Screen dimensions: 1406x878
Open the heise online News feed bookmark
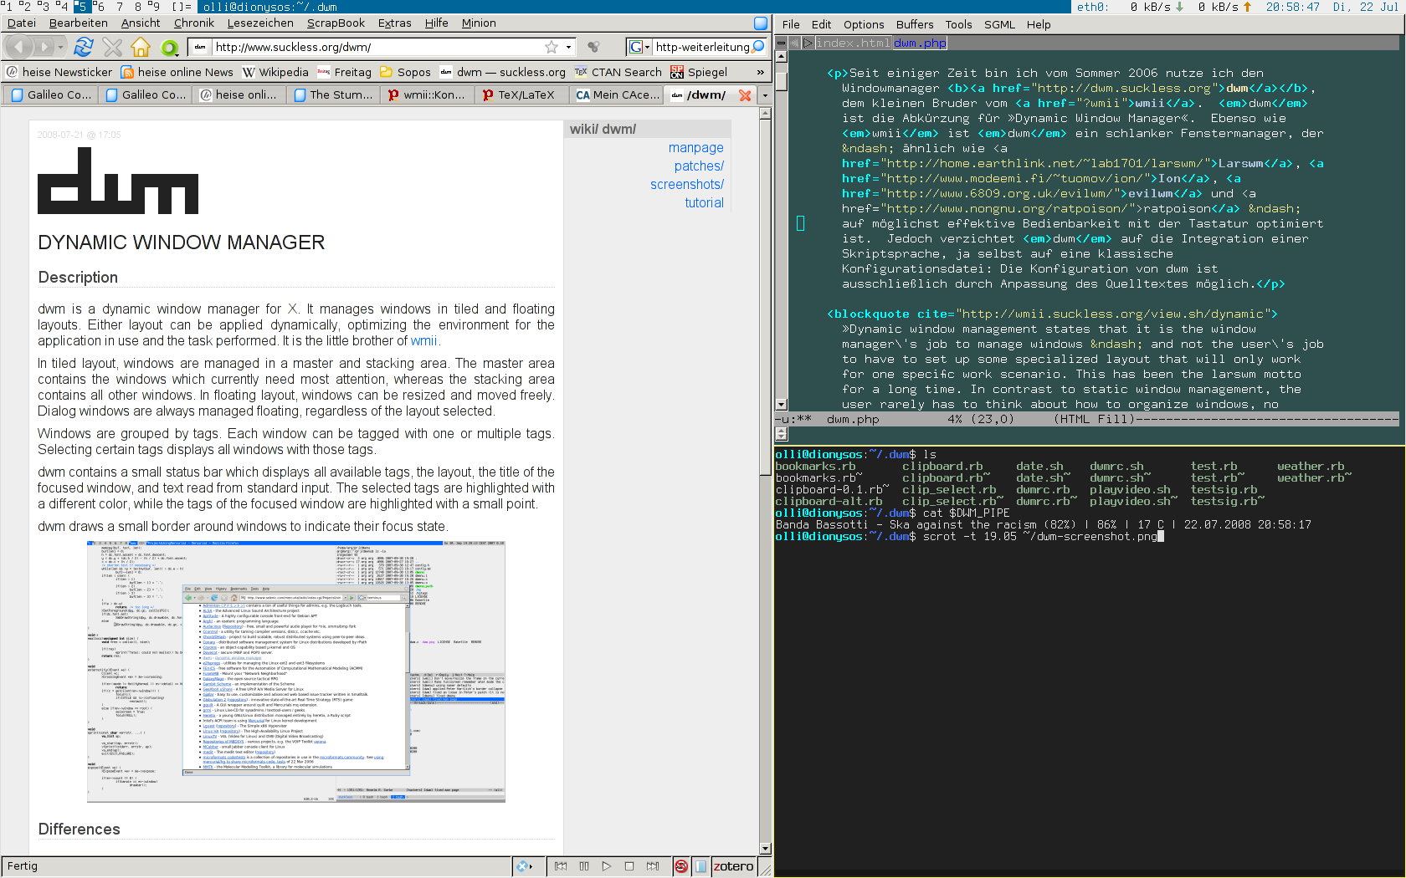[x=177, y=72]
